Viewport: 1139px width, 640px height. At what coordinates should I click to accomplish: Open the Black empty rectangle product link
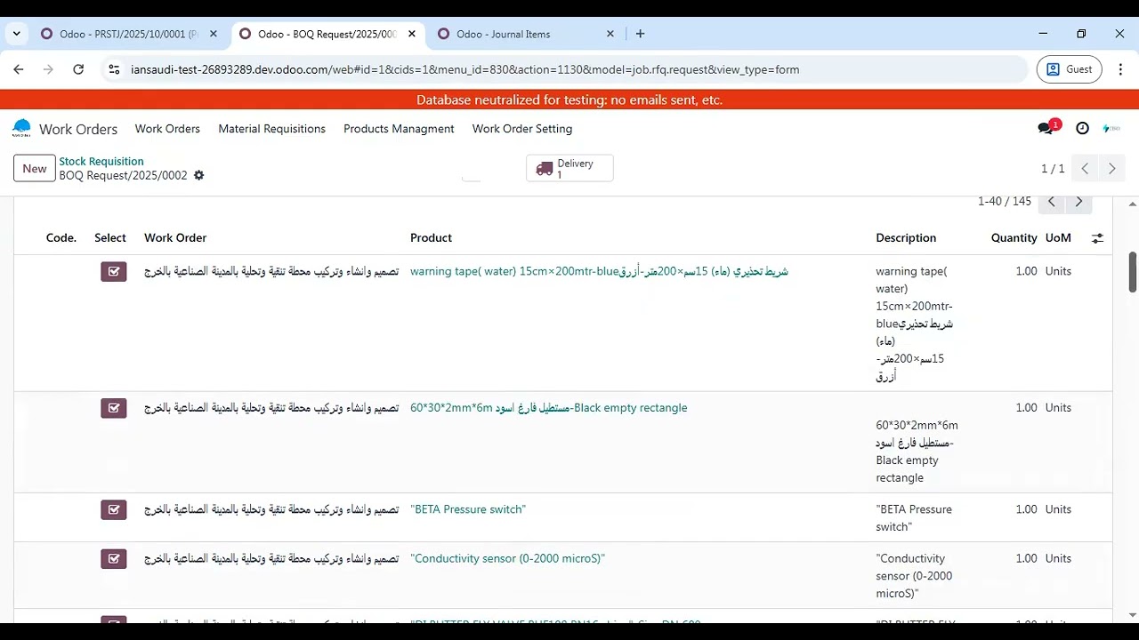548,408
